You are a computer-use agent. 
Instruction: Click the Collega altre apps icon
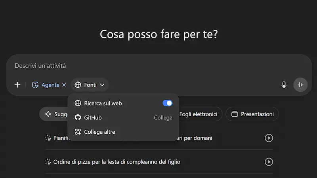[78, 132]
